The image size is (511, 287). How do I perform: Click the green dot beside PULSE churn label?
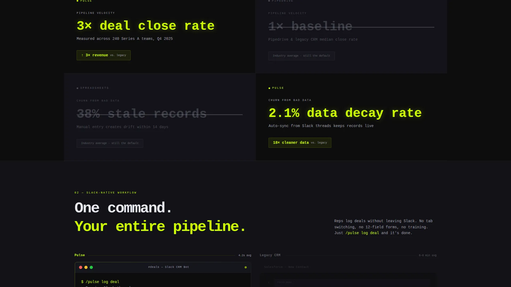point(269,88)
